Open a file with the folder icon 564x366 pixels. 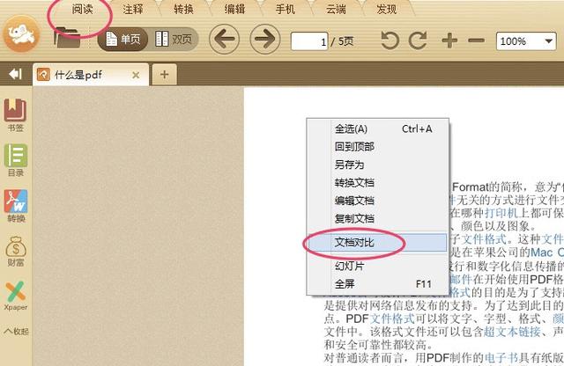pos(67,38)
